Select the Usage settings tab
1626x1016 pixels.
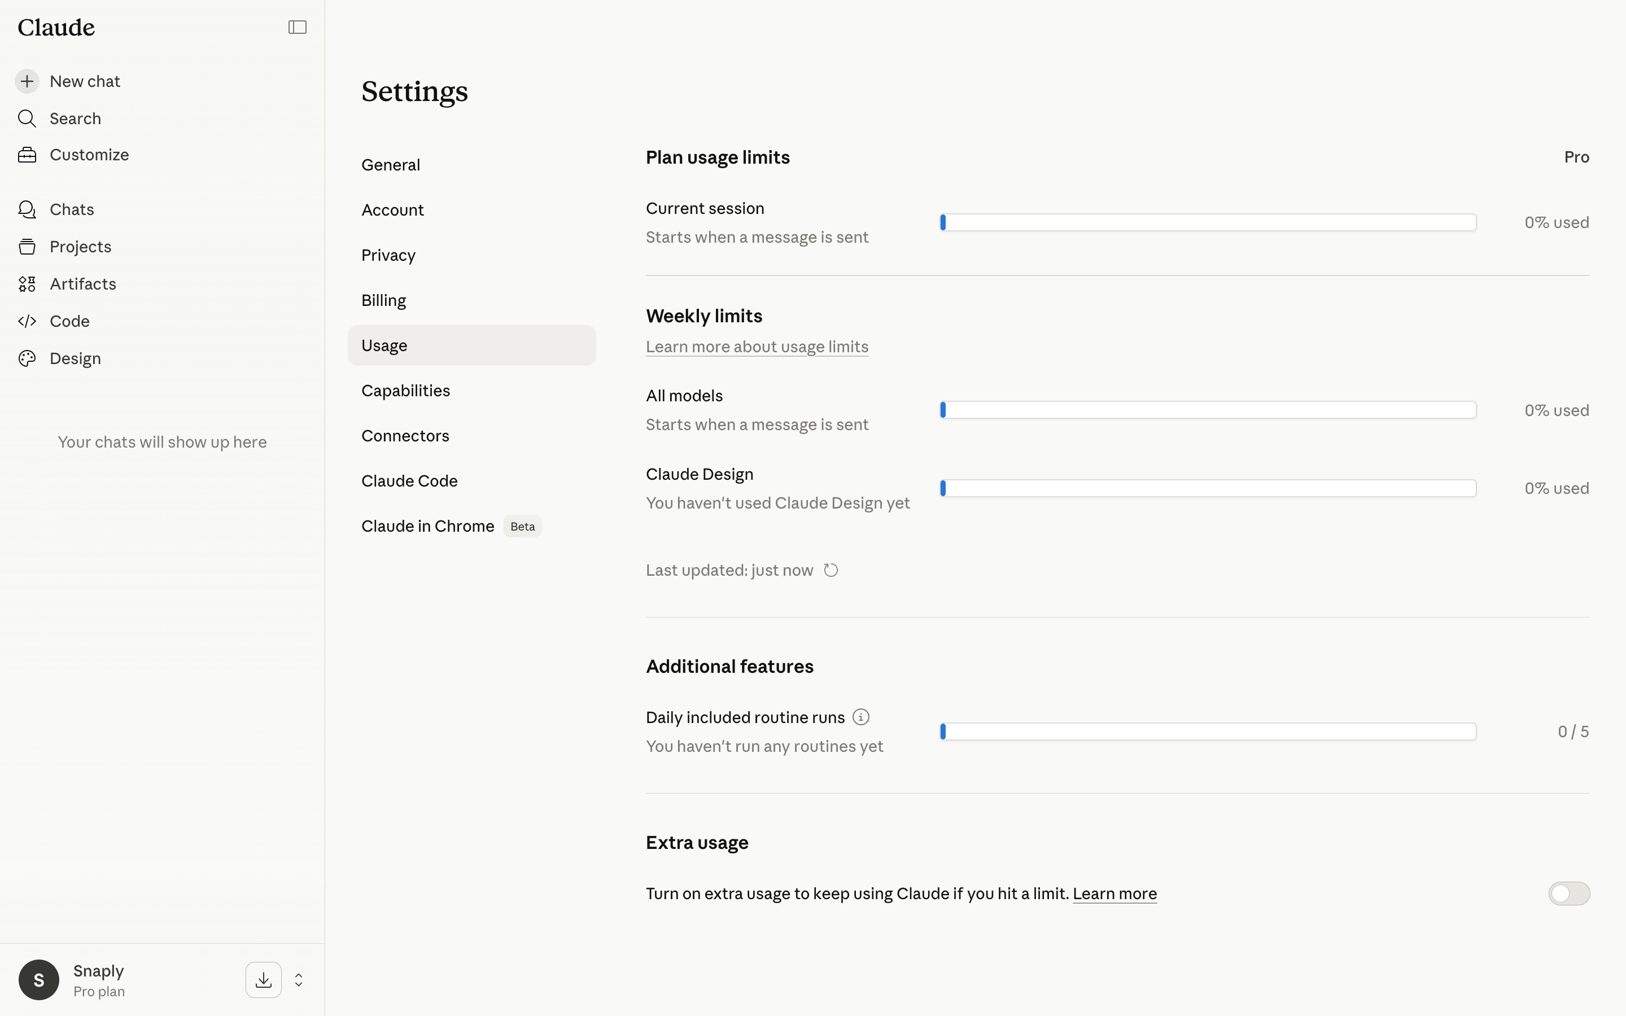point(471,345)
